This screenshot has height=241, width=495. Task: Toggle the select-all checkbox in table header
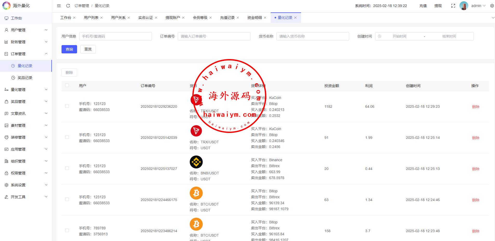(x=67, y=86)
